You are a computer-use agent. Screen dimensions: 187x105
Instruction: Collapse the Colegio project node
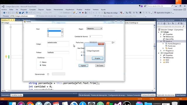pyautogui.click(x=159, y=32)
